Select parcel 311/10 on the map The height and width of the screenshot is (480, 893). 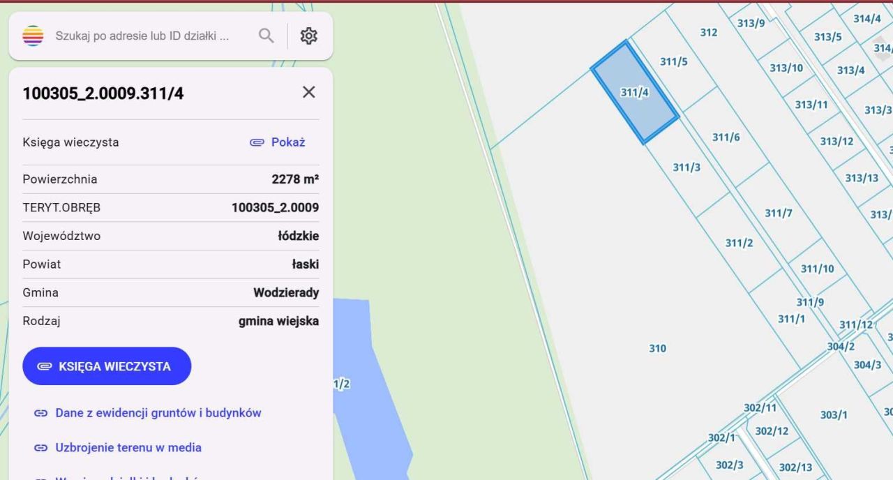click(817, 269)
